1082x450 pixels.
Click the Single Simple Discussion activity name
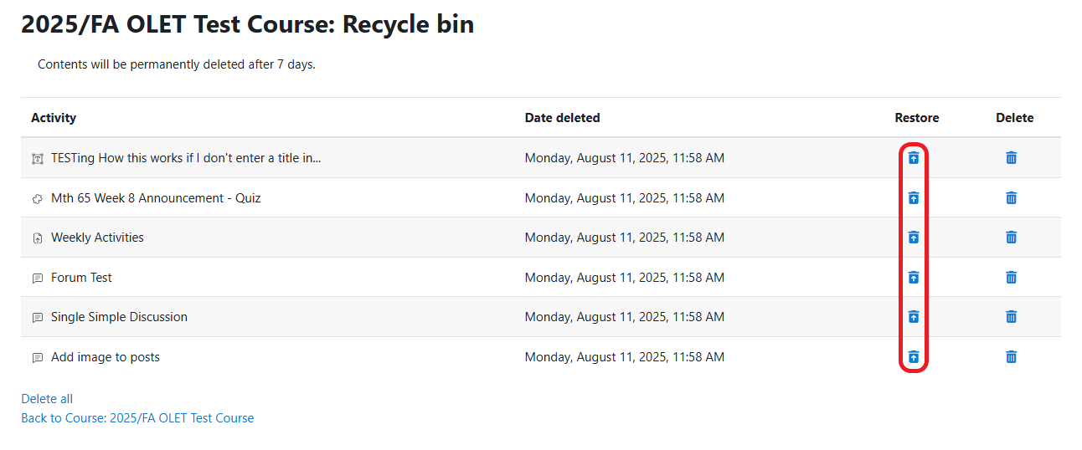[119, 317]
